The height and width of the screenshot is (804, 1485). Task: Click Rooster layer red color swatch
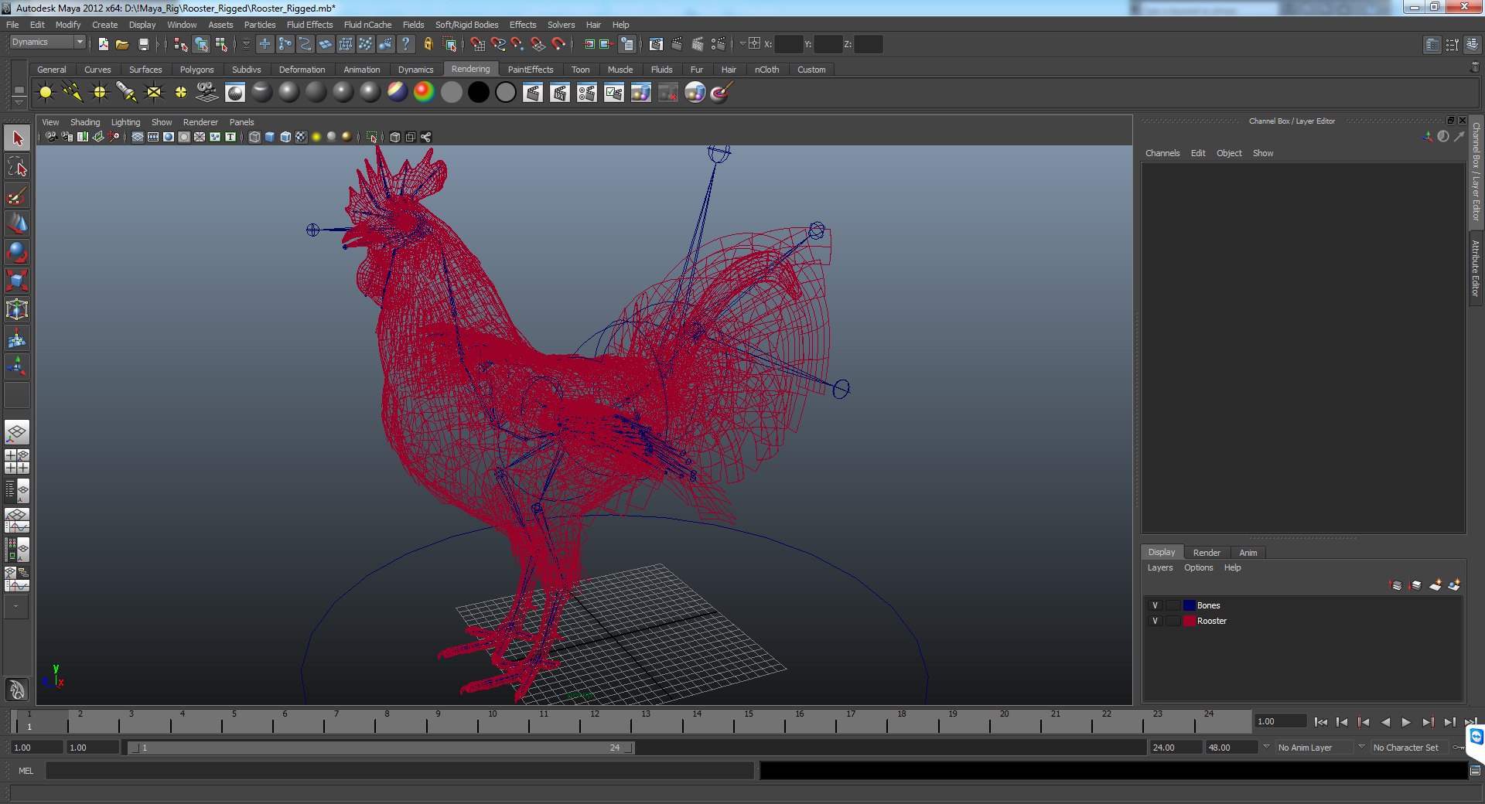point(1190,621)
